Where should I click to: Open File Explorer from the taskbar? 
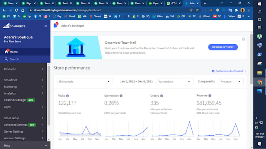point(259,73)
